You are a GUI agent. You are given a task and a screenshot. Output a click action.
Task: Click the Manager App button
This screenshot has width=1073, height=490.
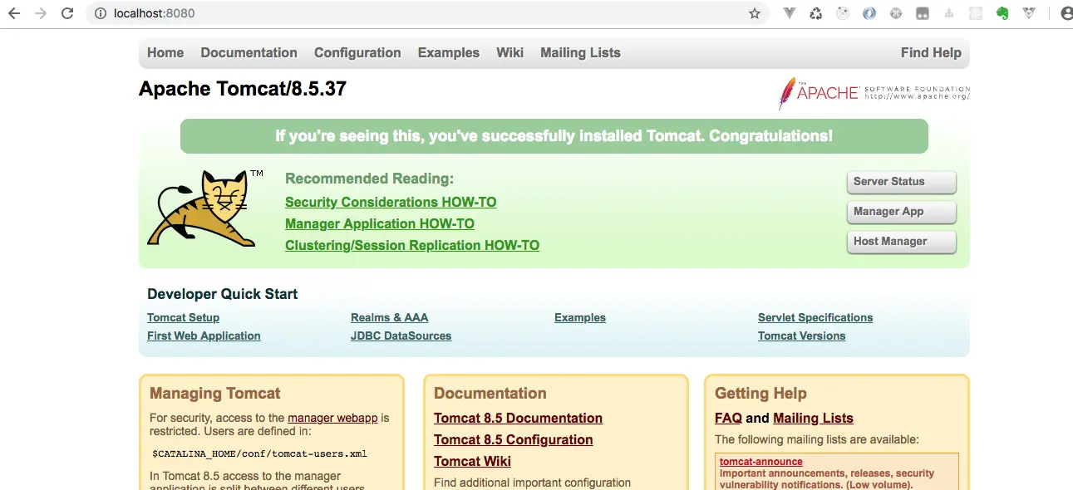(901, 212)
